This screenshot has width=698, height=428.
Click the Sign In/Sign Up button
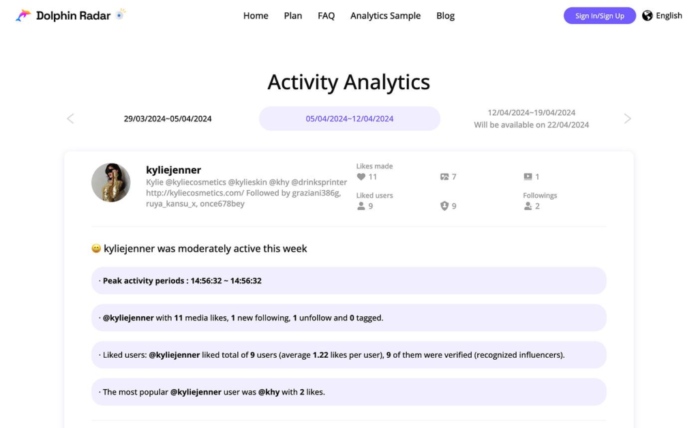[x=600, y=16]
